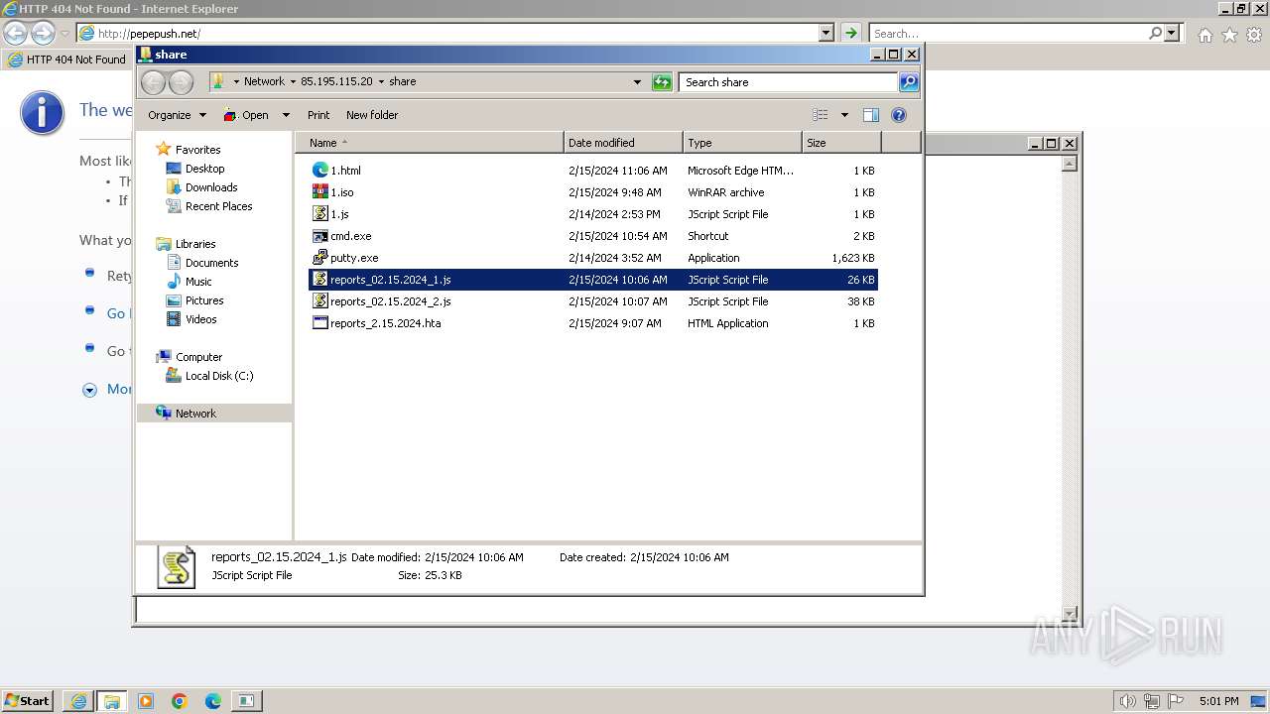
Task: Select the 1.iso archive icon
Action: [x=320, y=192]
